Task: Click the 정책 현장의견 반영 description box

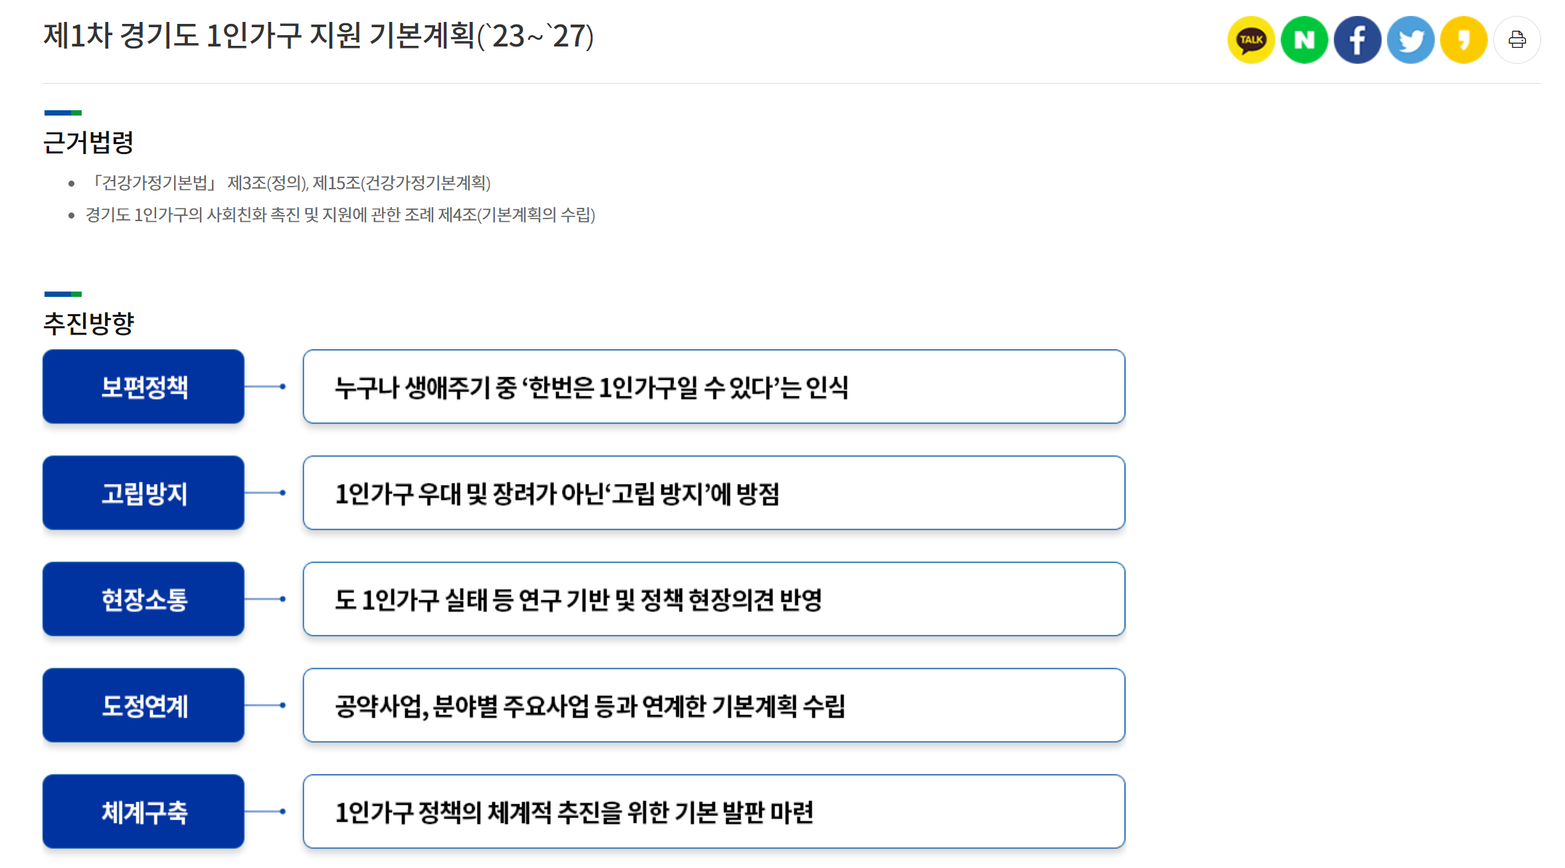Action: (x=714, y=599)
